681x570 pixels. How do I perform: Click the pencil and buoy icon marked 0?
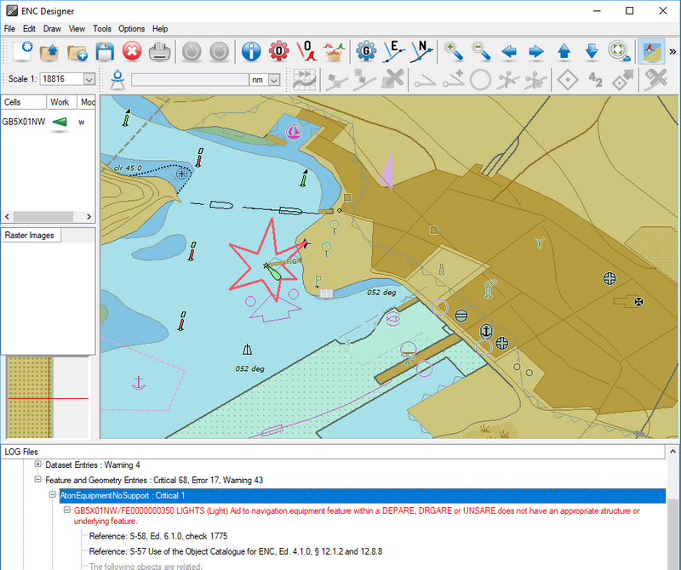click(x=306, y=52)
